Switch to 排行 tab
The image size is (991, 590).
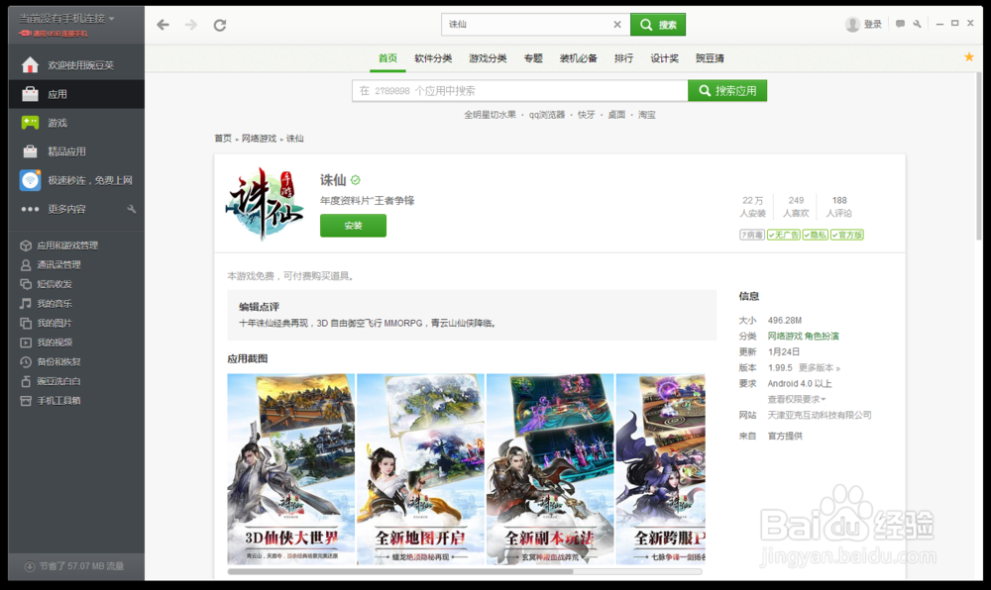point(623,58)
